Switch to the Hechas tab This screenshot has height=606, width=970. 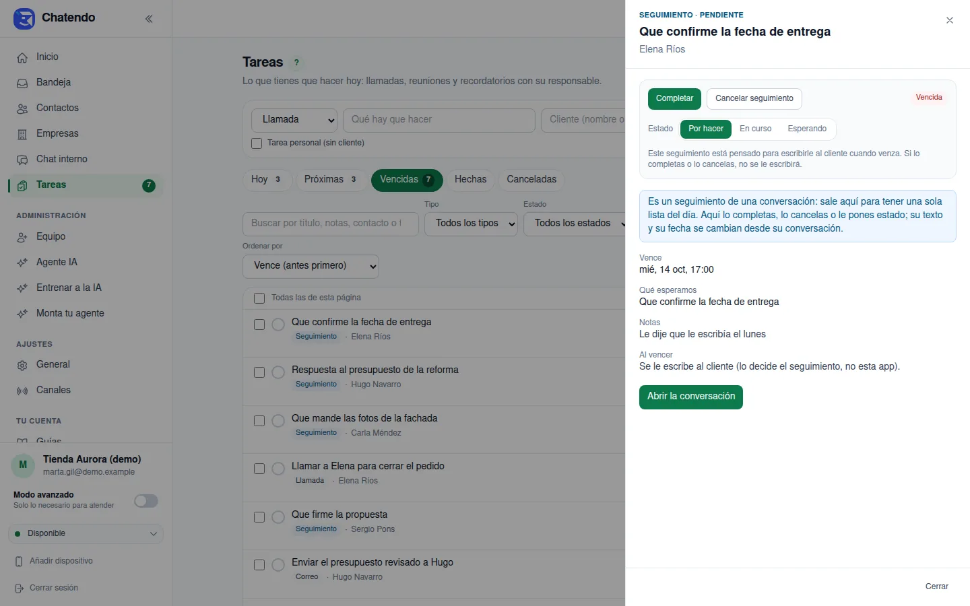pos(470,180)
